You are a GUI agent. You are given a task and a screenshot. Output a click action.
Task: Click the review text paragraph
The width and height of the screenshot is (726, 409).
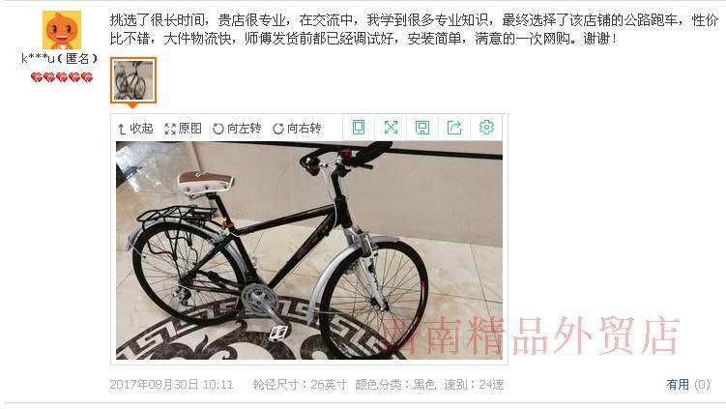point(414,29)
